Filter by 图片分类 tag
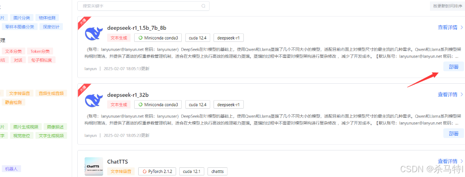The height and width of the screenshot is (177, 465). (22, 18)
